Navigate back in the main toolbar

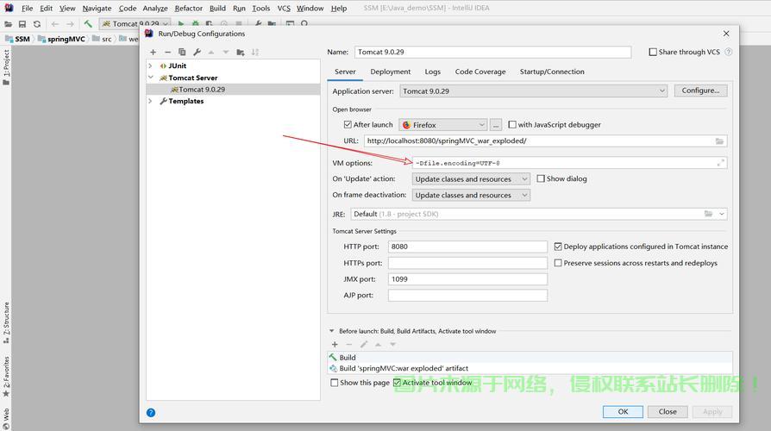coord(55,24)
